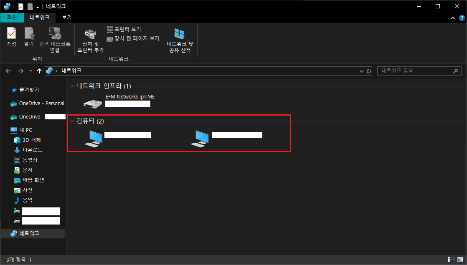Select the EFM Networks ipTIME router icon
Viewport: 467px width, 265px height.
93,103
